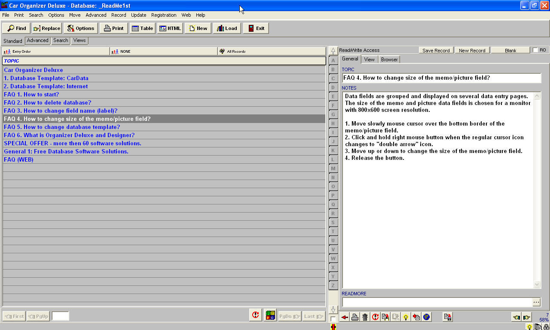Click the Blank button
Viewport: 550px width, 330px height.
510,50
